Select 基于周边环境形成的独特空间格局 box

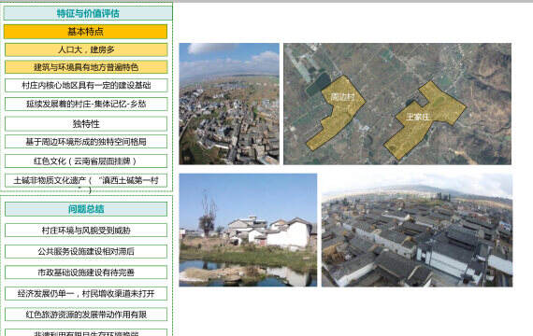click(x=86, y=142)
